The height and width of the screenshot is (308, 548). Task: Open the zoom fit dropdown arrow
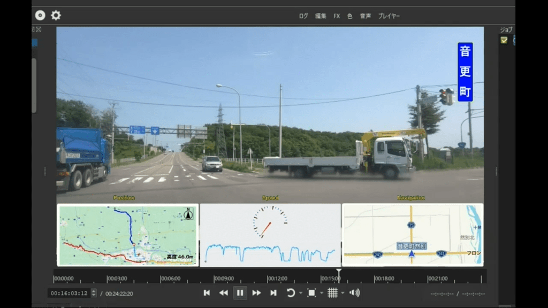click(x=321, y=292)
